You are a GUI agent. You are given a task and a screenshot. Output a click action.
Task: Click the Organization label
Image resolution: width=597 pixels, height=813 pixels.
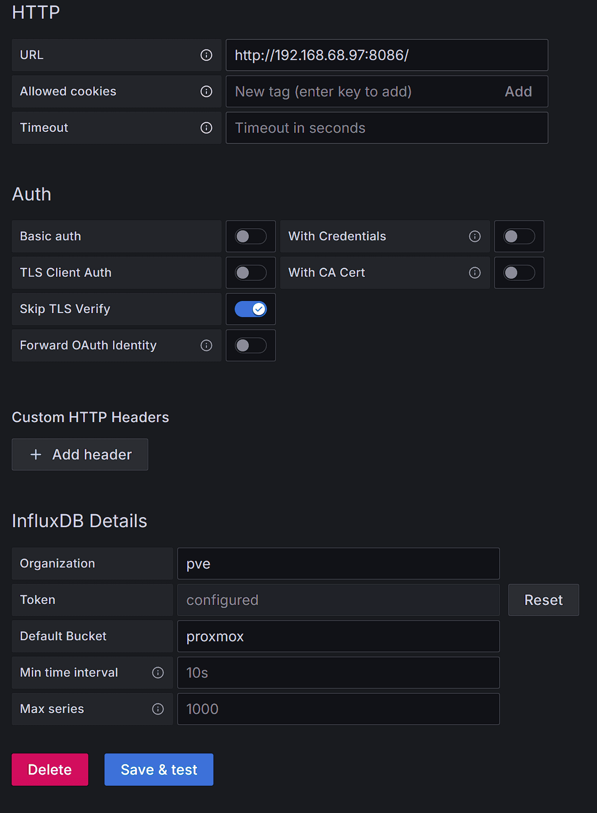click(58, 564)
